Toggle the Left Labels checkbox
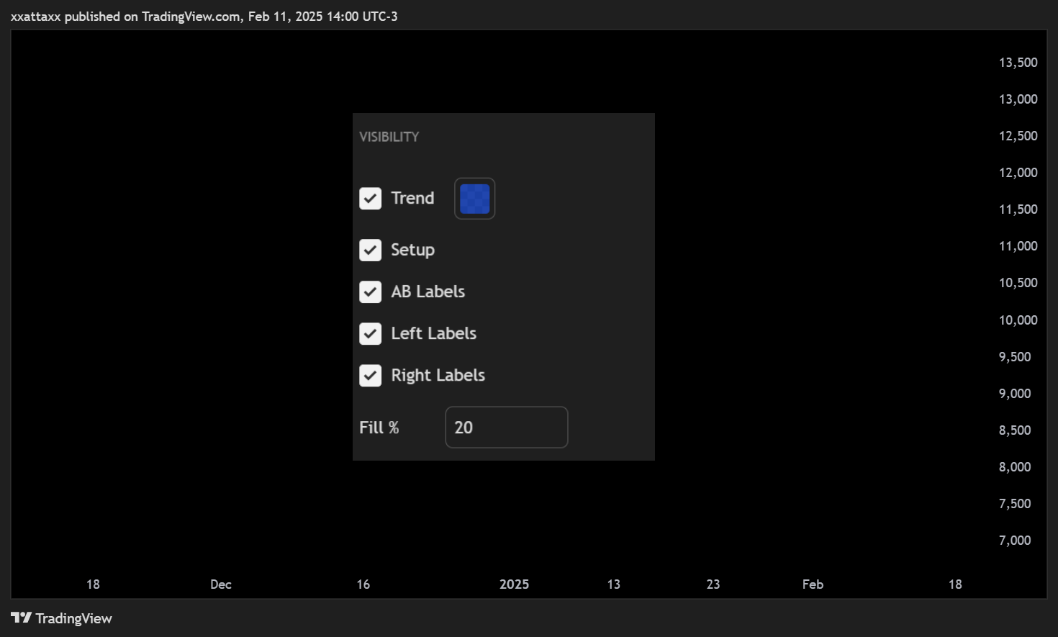The width and height of the screenshot is (1058, 637). pos(370,334)
